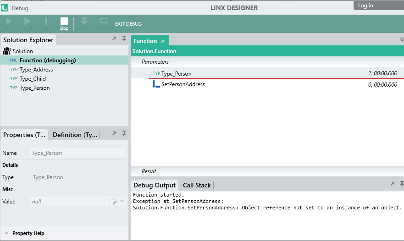The height and width of the screenshot is (241, 404).
Task: Click the SetPersonAddress step icon
Action: pos(156,84)
